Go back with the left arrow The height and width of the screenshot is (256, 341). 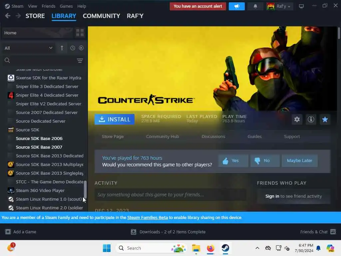8,16
